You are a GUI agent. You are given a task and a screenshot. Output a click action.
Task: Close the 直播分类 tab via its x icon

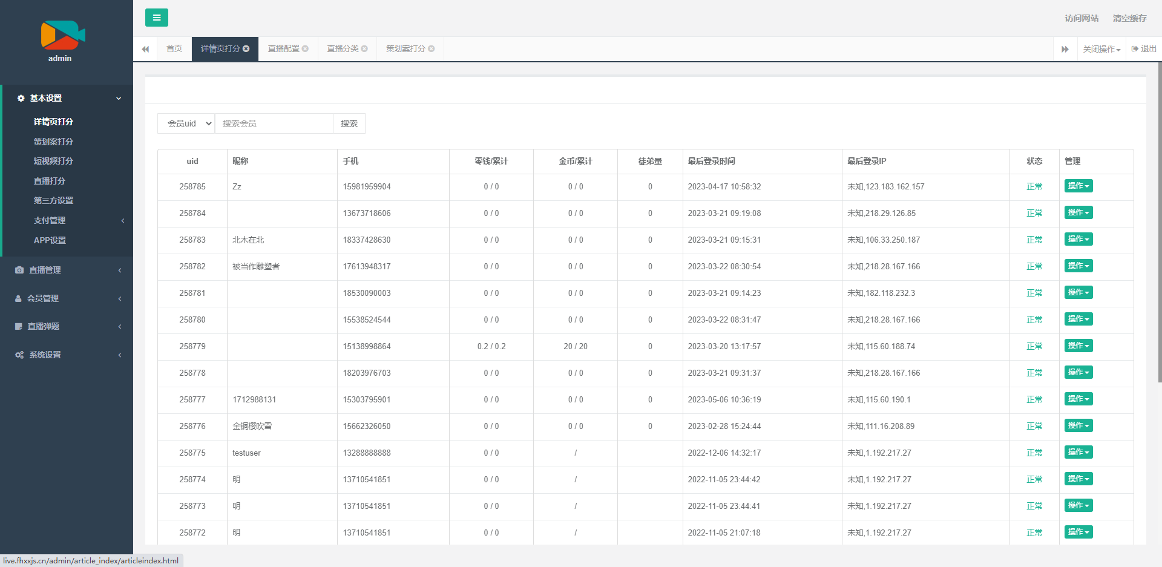coord(364,49)
